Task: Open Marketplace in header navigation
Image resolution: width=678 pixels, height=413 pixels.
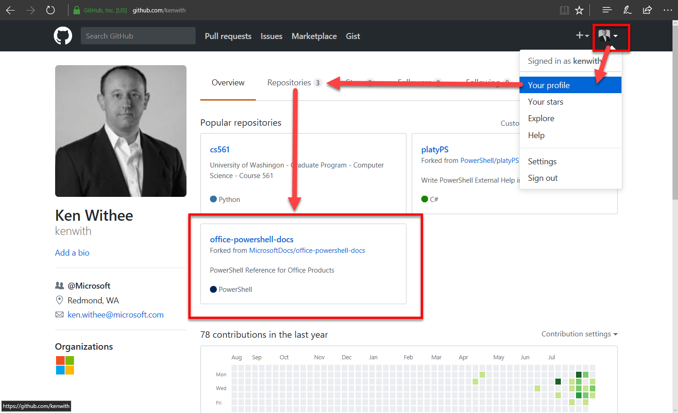Action: tap(314, 36)
